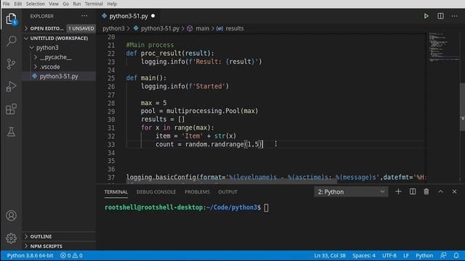The width and height of the screenshot is (465, 261).
Task: Select the python3-51.py editor tab
Action: click(x=128, y=16)
